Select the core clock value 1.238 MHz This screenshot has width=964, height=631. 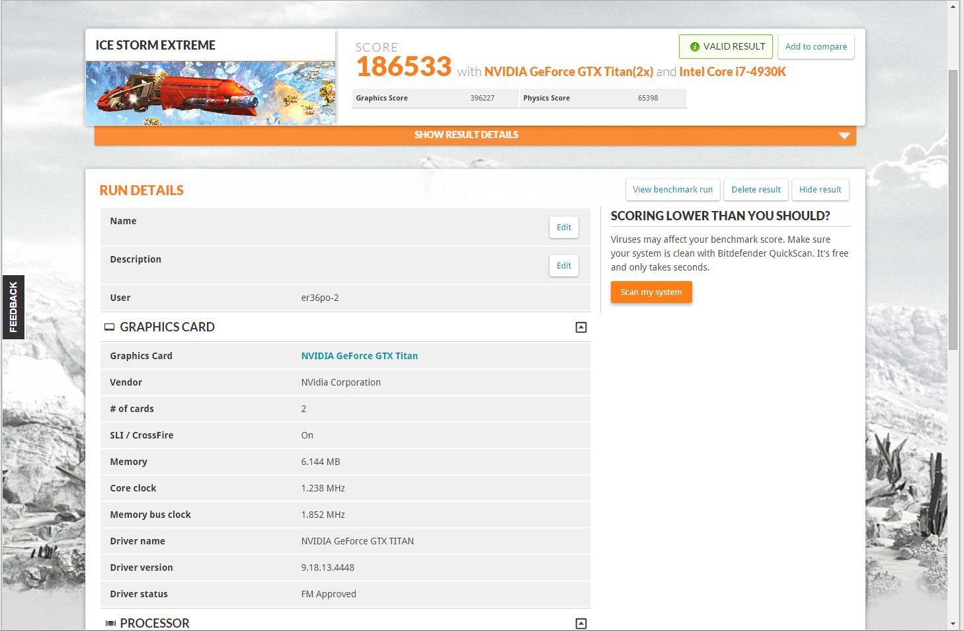[323, 488]
